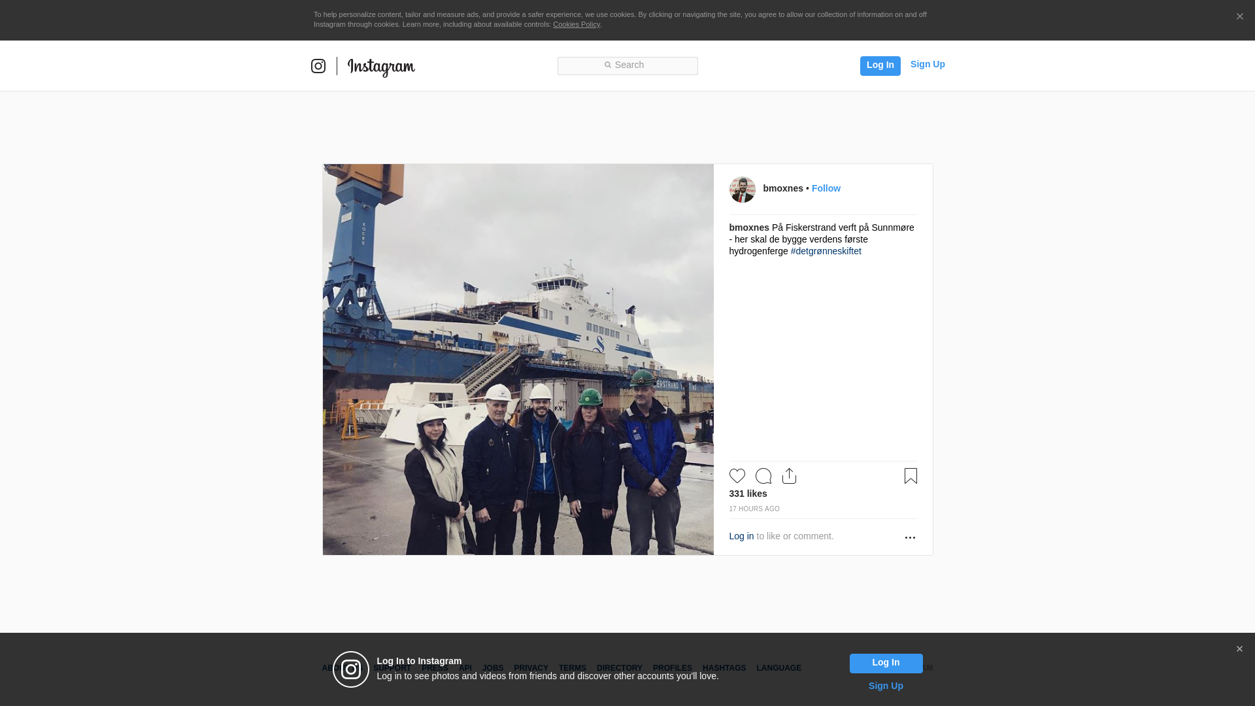Open the JOBS footer link

coord(493,668)
